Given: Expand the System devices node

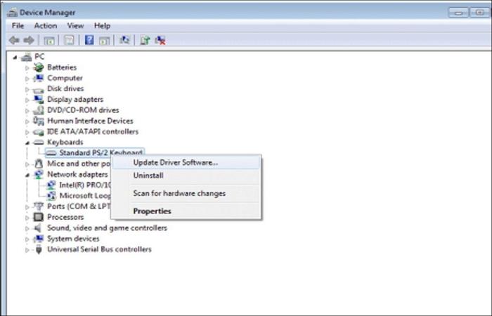Looking at the screenshot, I should pos(27,239).
